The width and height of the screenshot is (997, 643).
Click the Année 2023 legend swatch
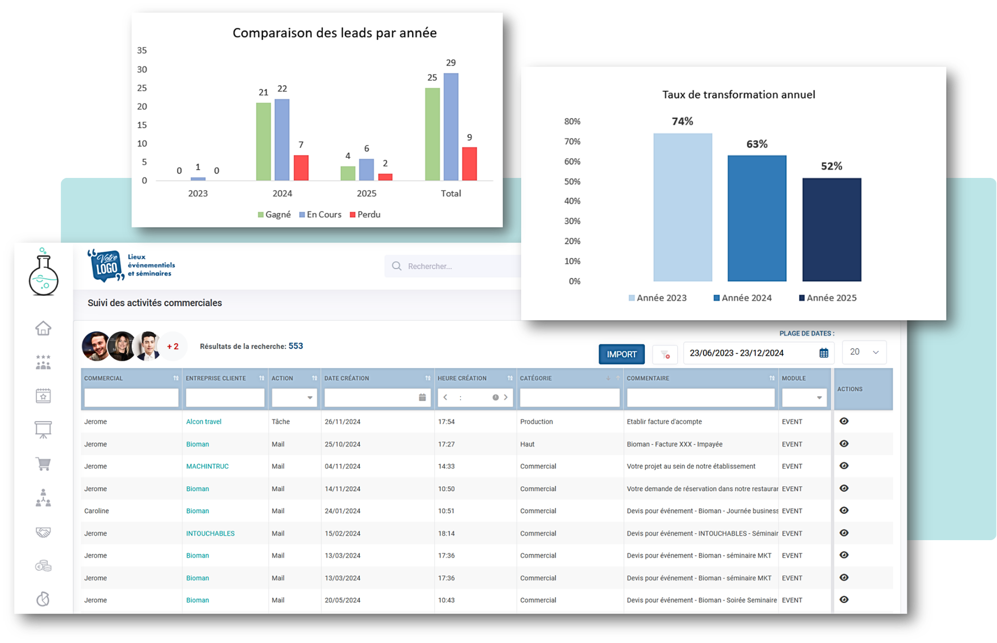(x=632, y=298)
